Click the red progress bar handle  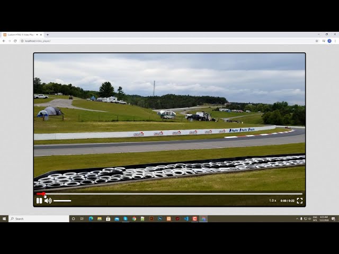coord(43,194)
